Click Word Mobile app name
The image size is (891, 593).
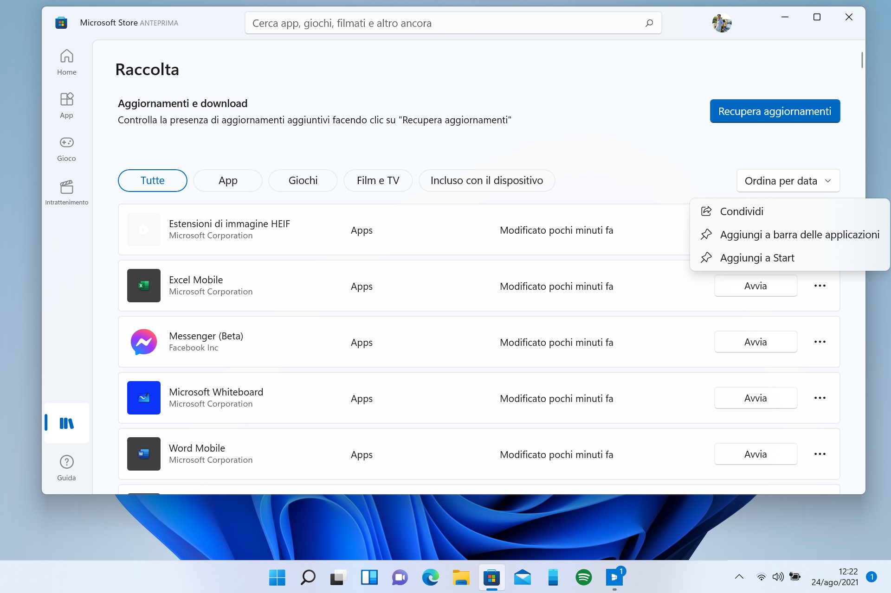[x=197, y=448]
